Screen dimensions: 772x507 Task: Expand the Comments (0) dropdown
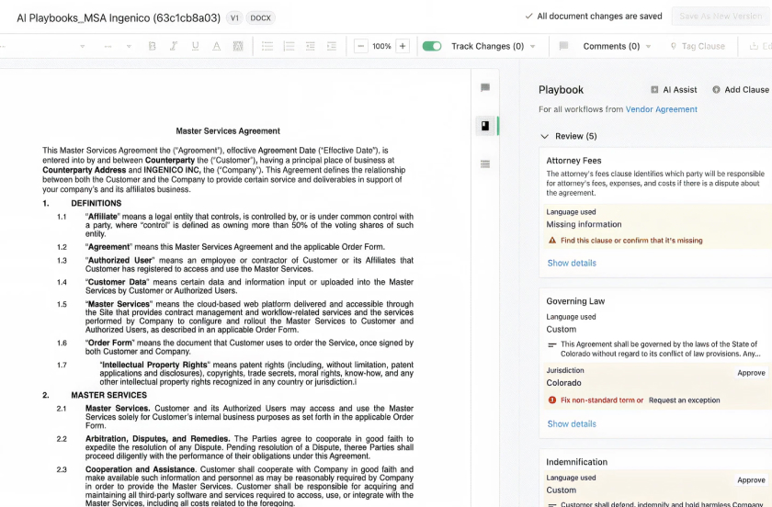click(x=648, y=46)
